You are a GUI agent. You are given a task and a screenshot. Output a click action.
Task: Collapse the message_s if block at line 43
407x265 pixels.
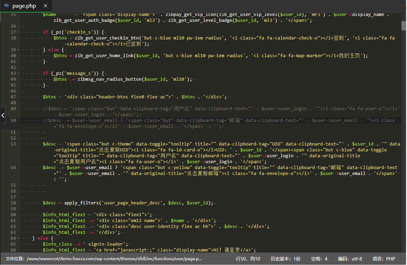tap(18, 73)
